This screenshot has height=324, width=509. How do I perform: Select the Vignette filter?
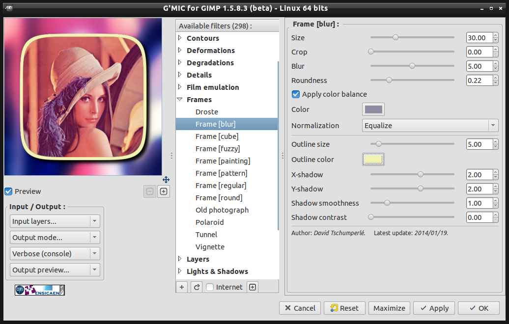tap(210, 247)
